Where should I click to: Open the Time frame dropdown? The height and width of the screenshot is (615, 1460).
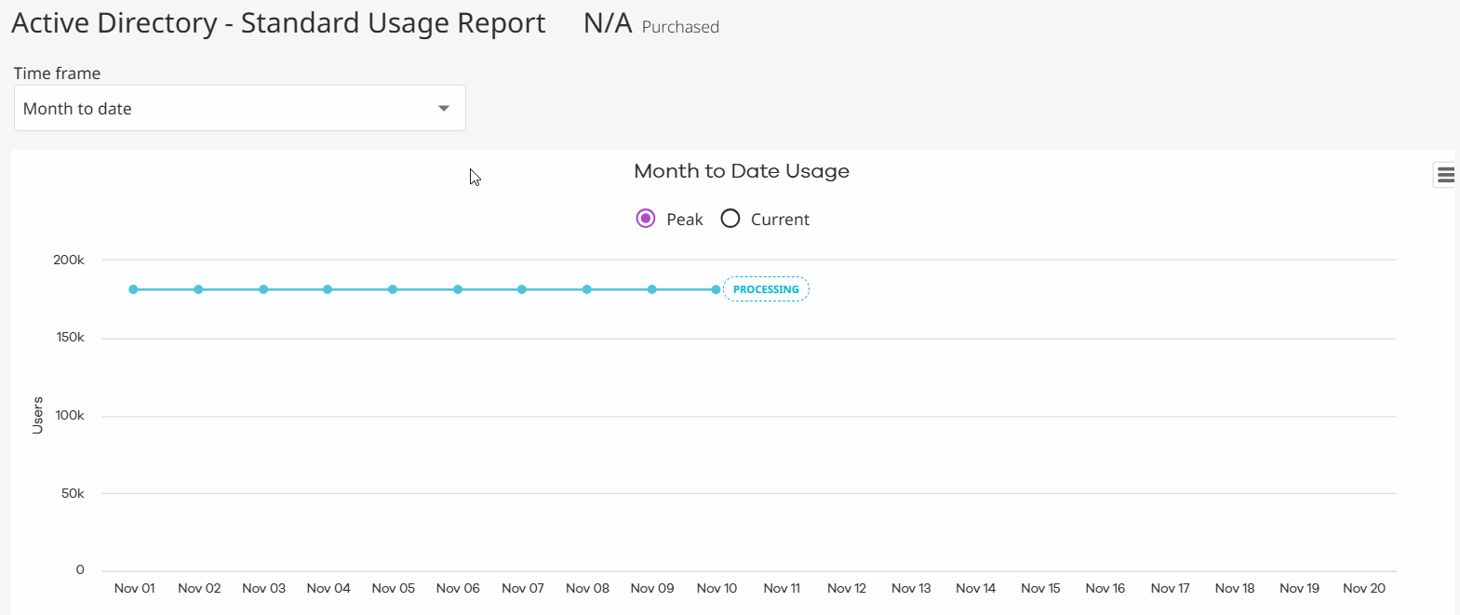pos(239,109)
